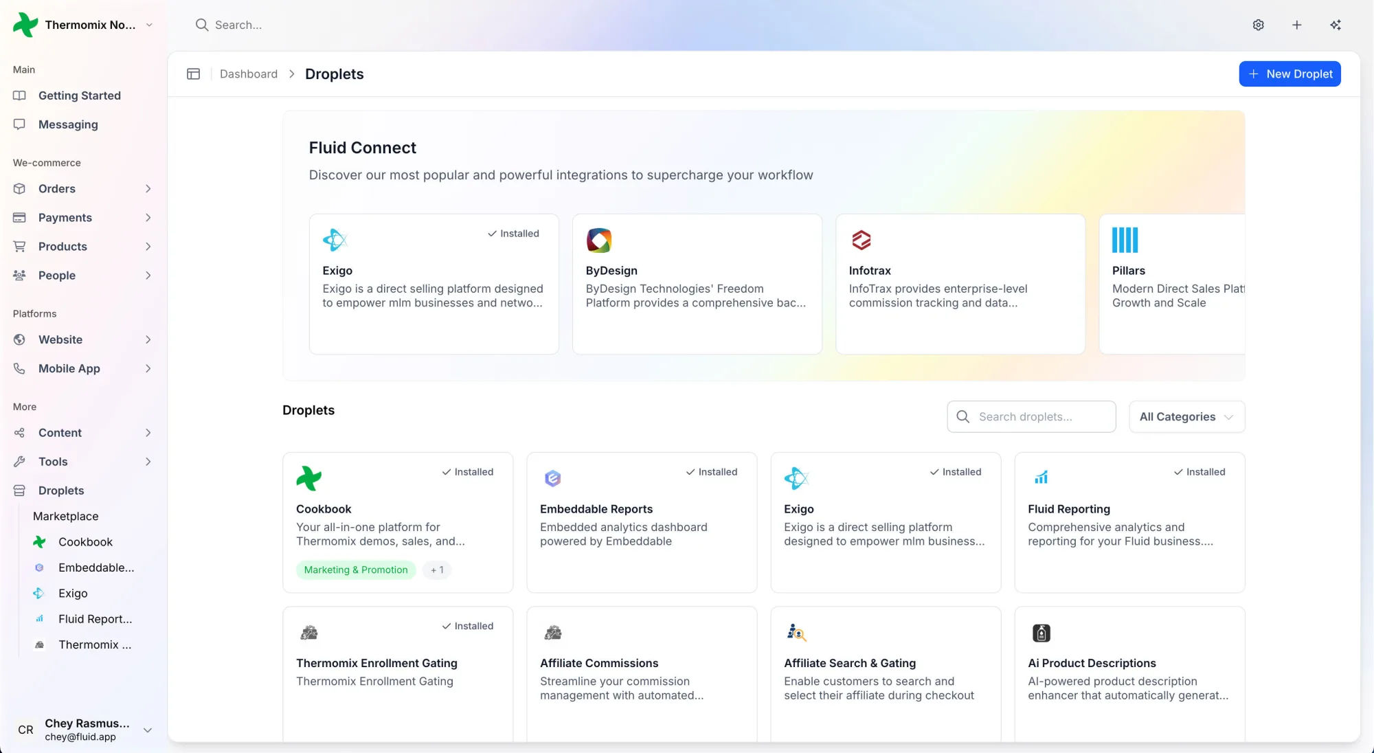The image size is (1374, 753).
Task: Click 'Affiliate Commissions' card title
Action: tap(599, 662)
